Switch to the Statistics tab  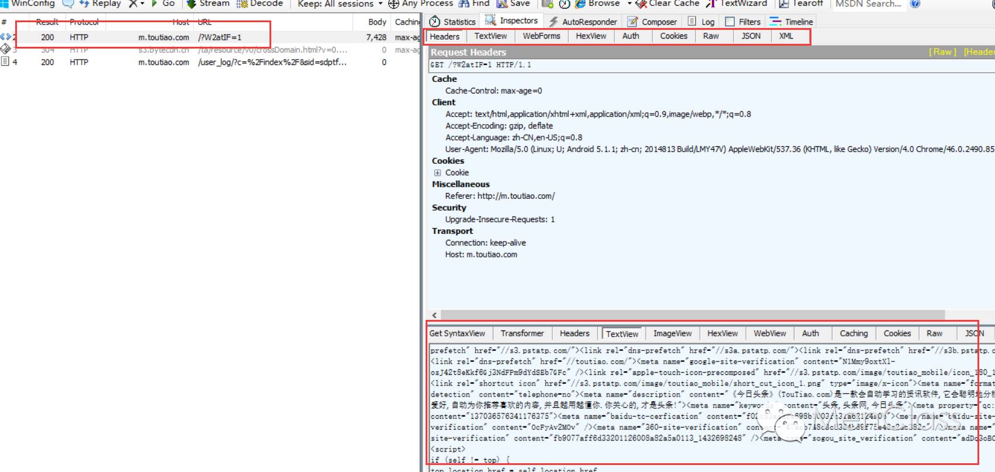453,22
